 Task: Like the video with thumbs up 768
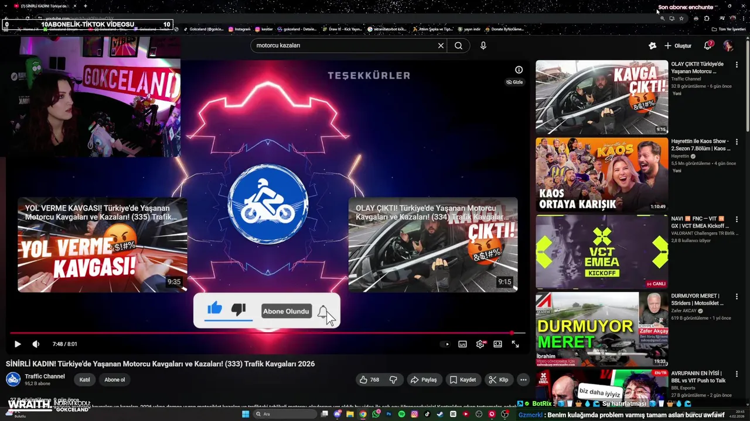(370, 379)
